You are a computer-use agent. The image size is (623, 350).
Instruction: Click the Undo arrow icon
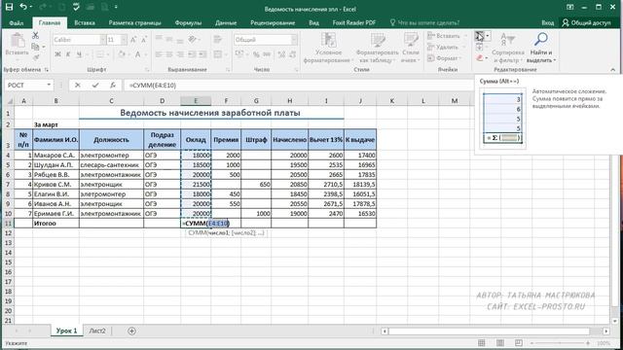[23, 7]
